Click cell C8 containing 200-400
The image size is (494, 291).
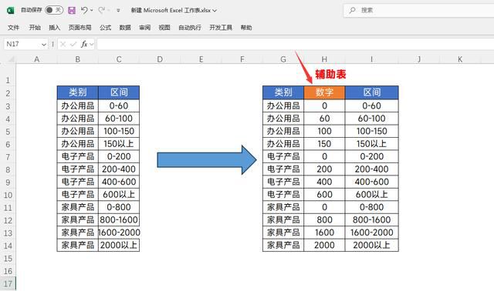(x=119, y=169)
